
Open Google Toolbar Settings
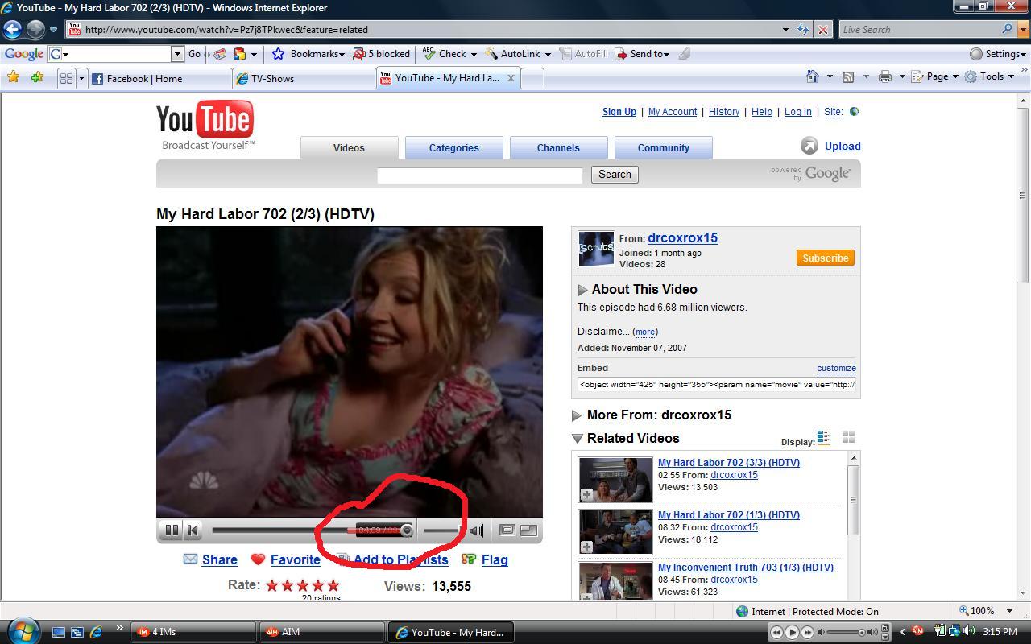[997, 54]
